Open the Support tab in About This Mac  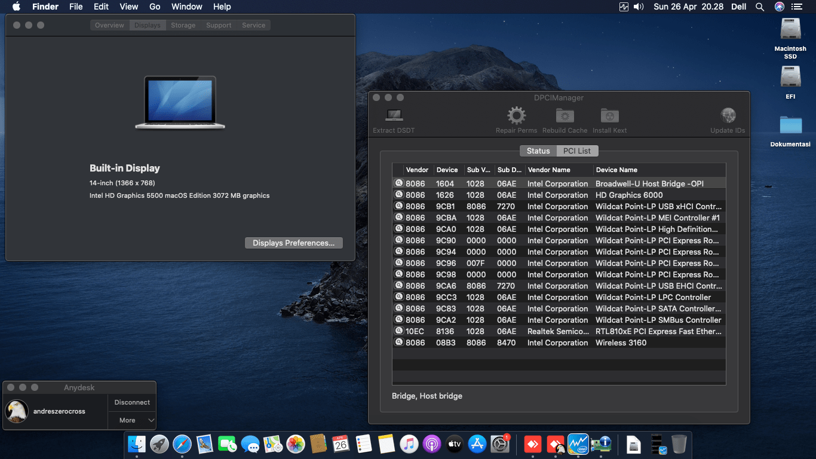pyautogui.click(x=219, y=25)
